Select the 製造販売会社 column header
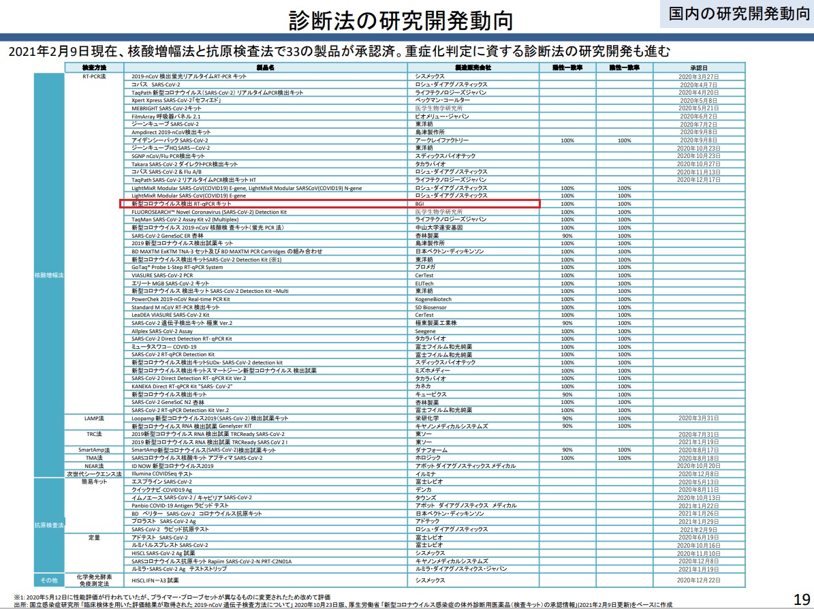This screenshot has width=814, height=609. point(473,67)
